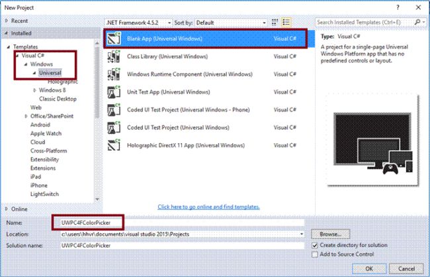Collapse the Visual C# tree node
Screen dimensions: 430x277
tap(17, 56)
